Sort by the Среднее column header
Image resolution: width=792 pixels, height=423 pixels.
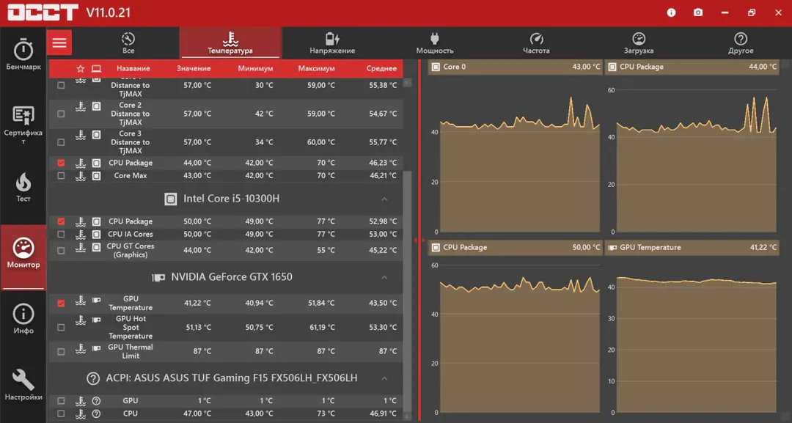pyautogui.click(x=381, y=68)
